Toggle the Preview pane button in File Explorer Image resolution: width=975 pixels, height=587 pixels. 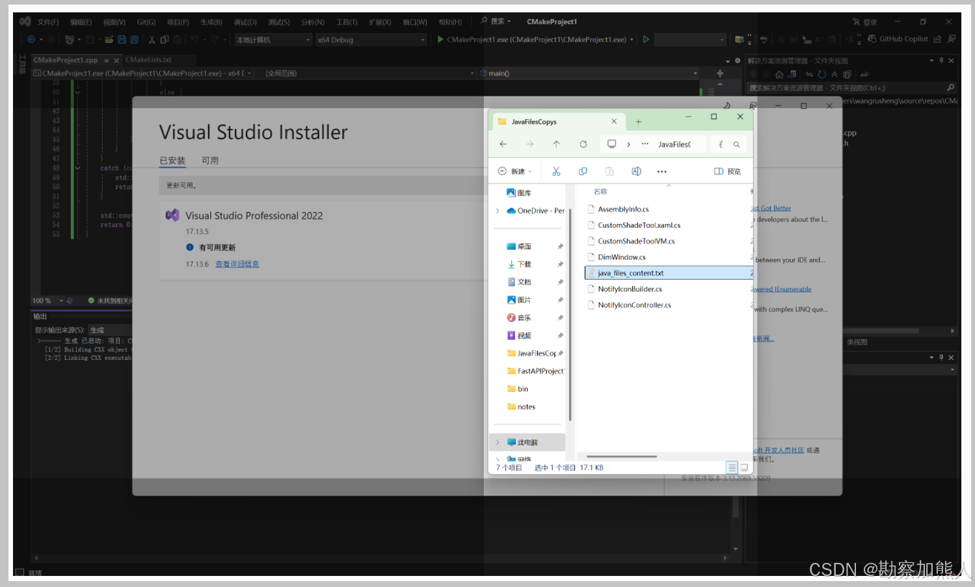click(x=727, y=171)
